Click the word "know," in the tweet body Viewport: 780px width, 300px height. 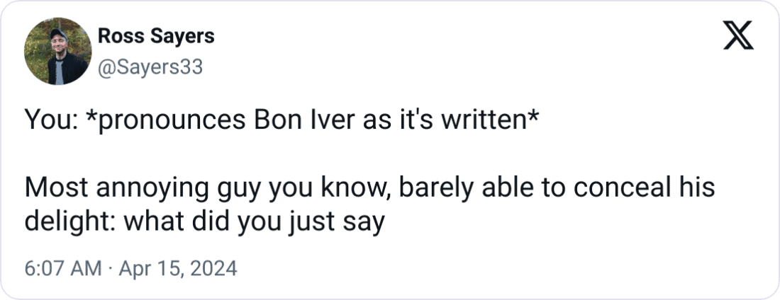pyautogui.click(x=355, y=189)
